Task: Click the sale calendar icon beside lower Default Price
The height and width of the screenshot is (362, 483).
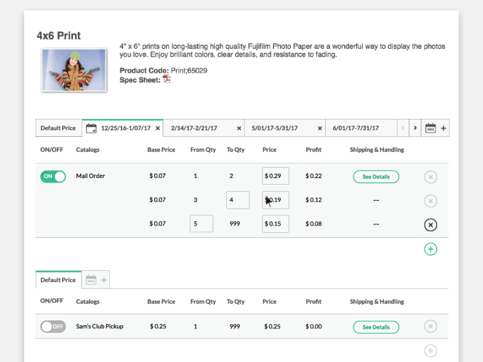Action: pos(91,280)
